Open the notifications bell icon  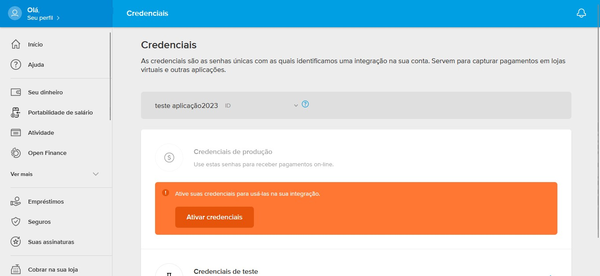tap(581, 13)
